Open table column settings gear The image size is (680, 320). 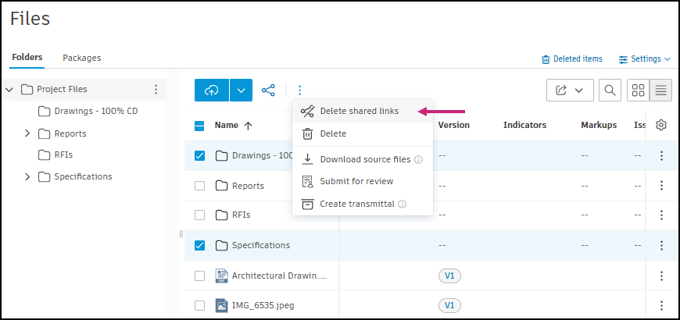click(661, 125)
